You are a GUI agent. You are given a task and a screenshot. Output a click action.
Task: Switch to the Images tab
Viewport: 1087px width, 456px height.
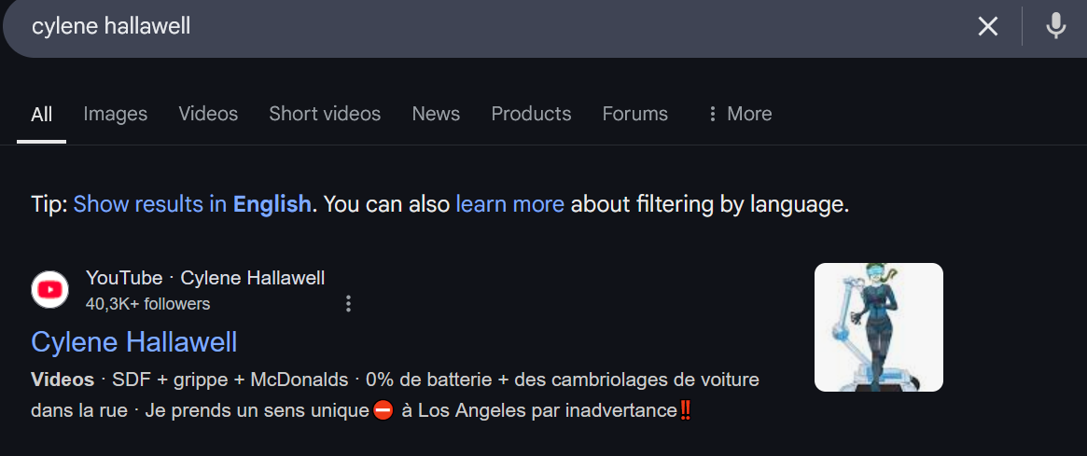click(x=115, y=114)
